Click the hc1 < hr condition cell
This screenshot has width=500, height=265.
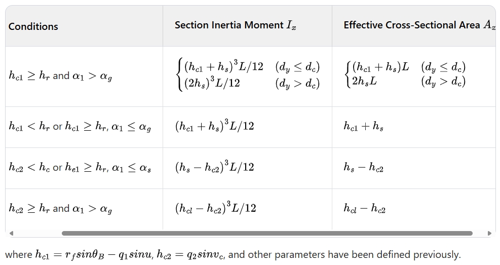coord(84,127)
